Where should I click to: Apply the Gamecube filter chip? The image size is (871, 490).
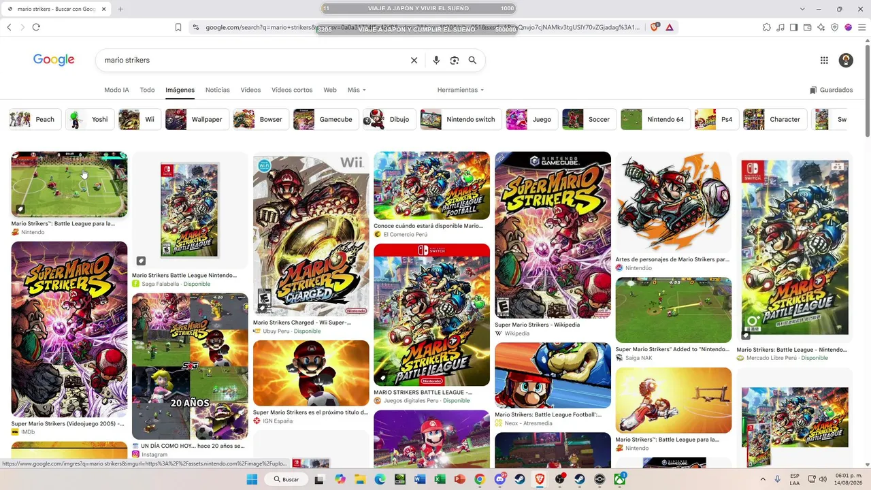coord(325,119)
